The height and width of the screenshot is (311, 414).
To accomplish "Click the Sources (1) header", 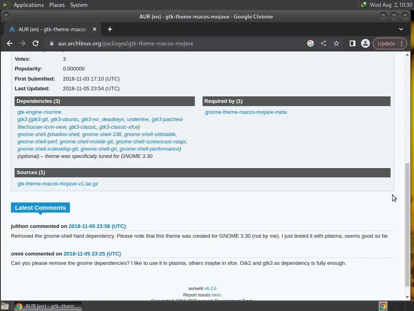I will (203, 173).
